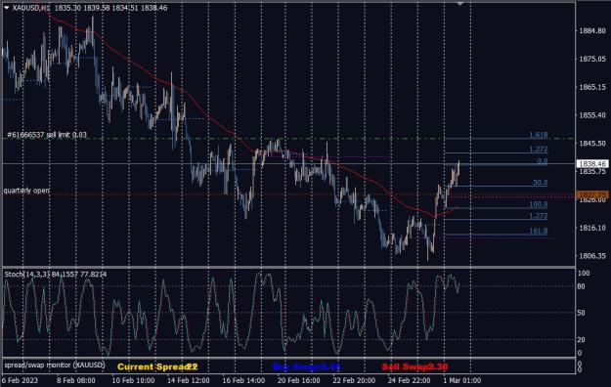Click 1806.35 on the price axis
The width and height of the screenshot is (611, 387).
(592, 256)
